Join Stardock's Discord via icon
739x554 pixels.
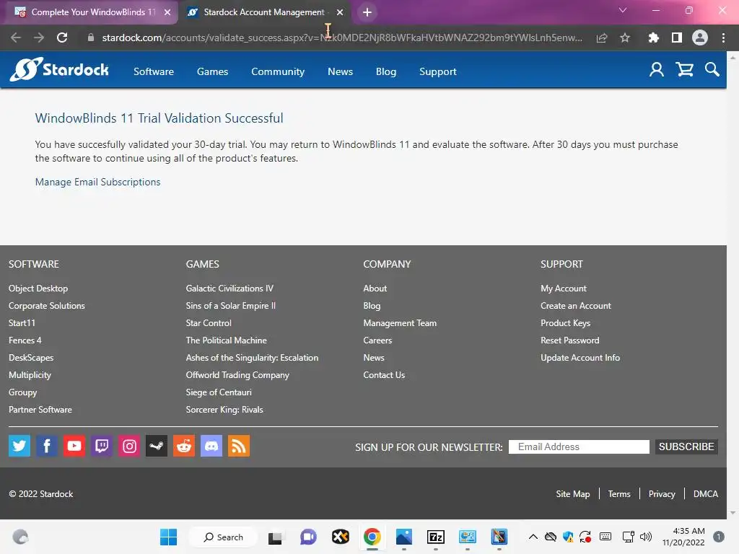pos(211,446)
